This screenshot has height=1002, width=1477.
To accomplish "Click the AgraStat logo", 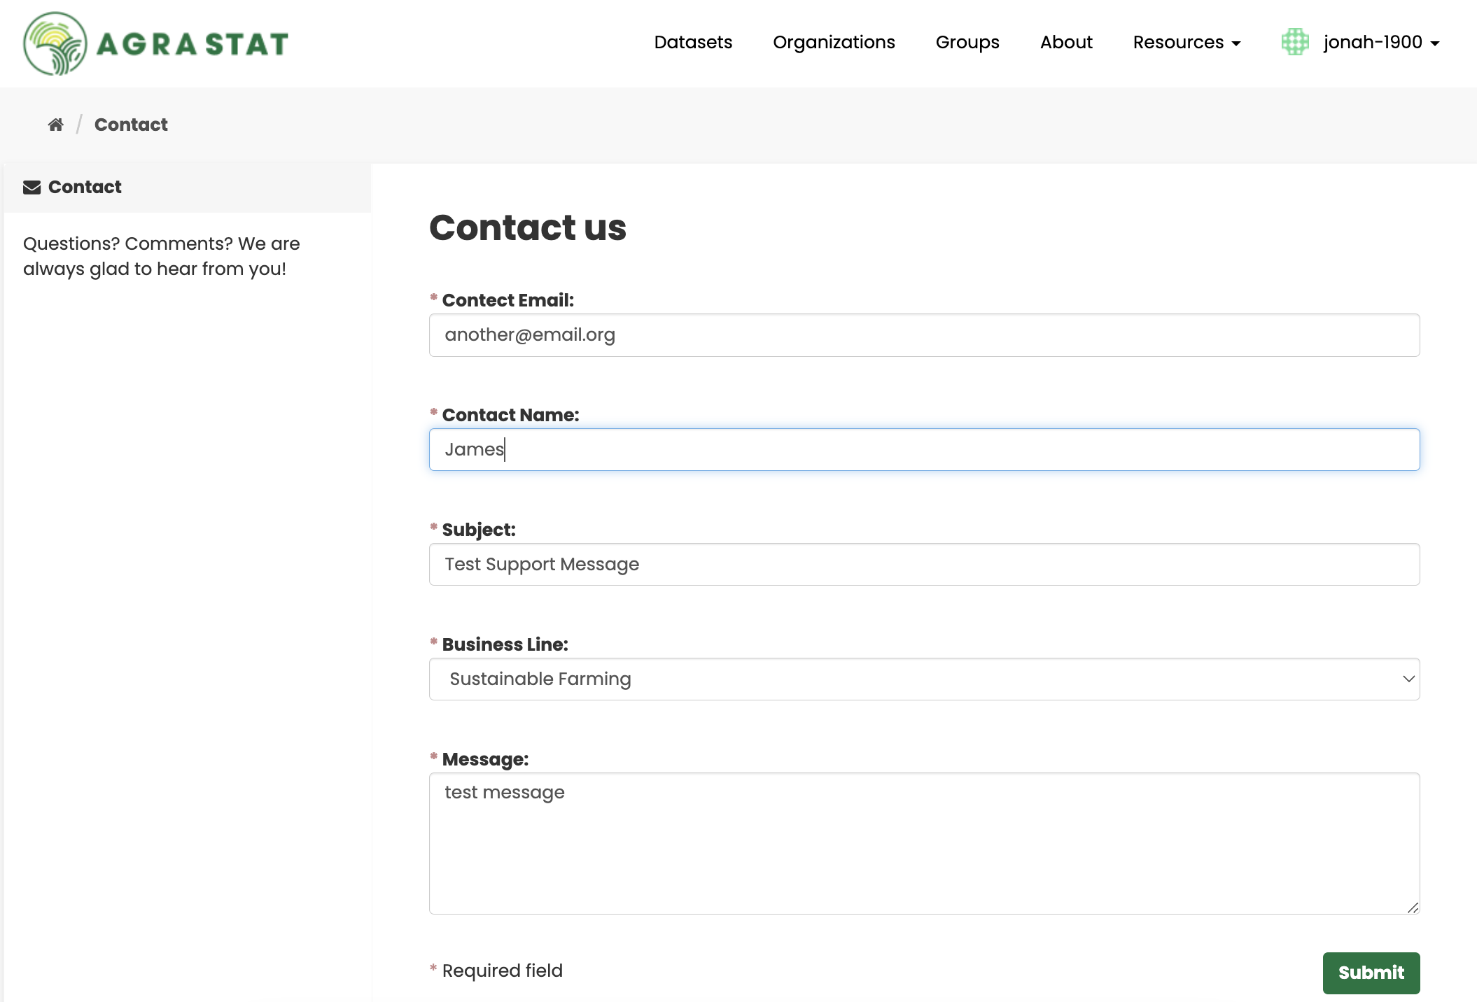I will pos(156,43).
